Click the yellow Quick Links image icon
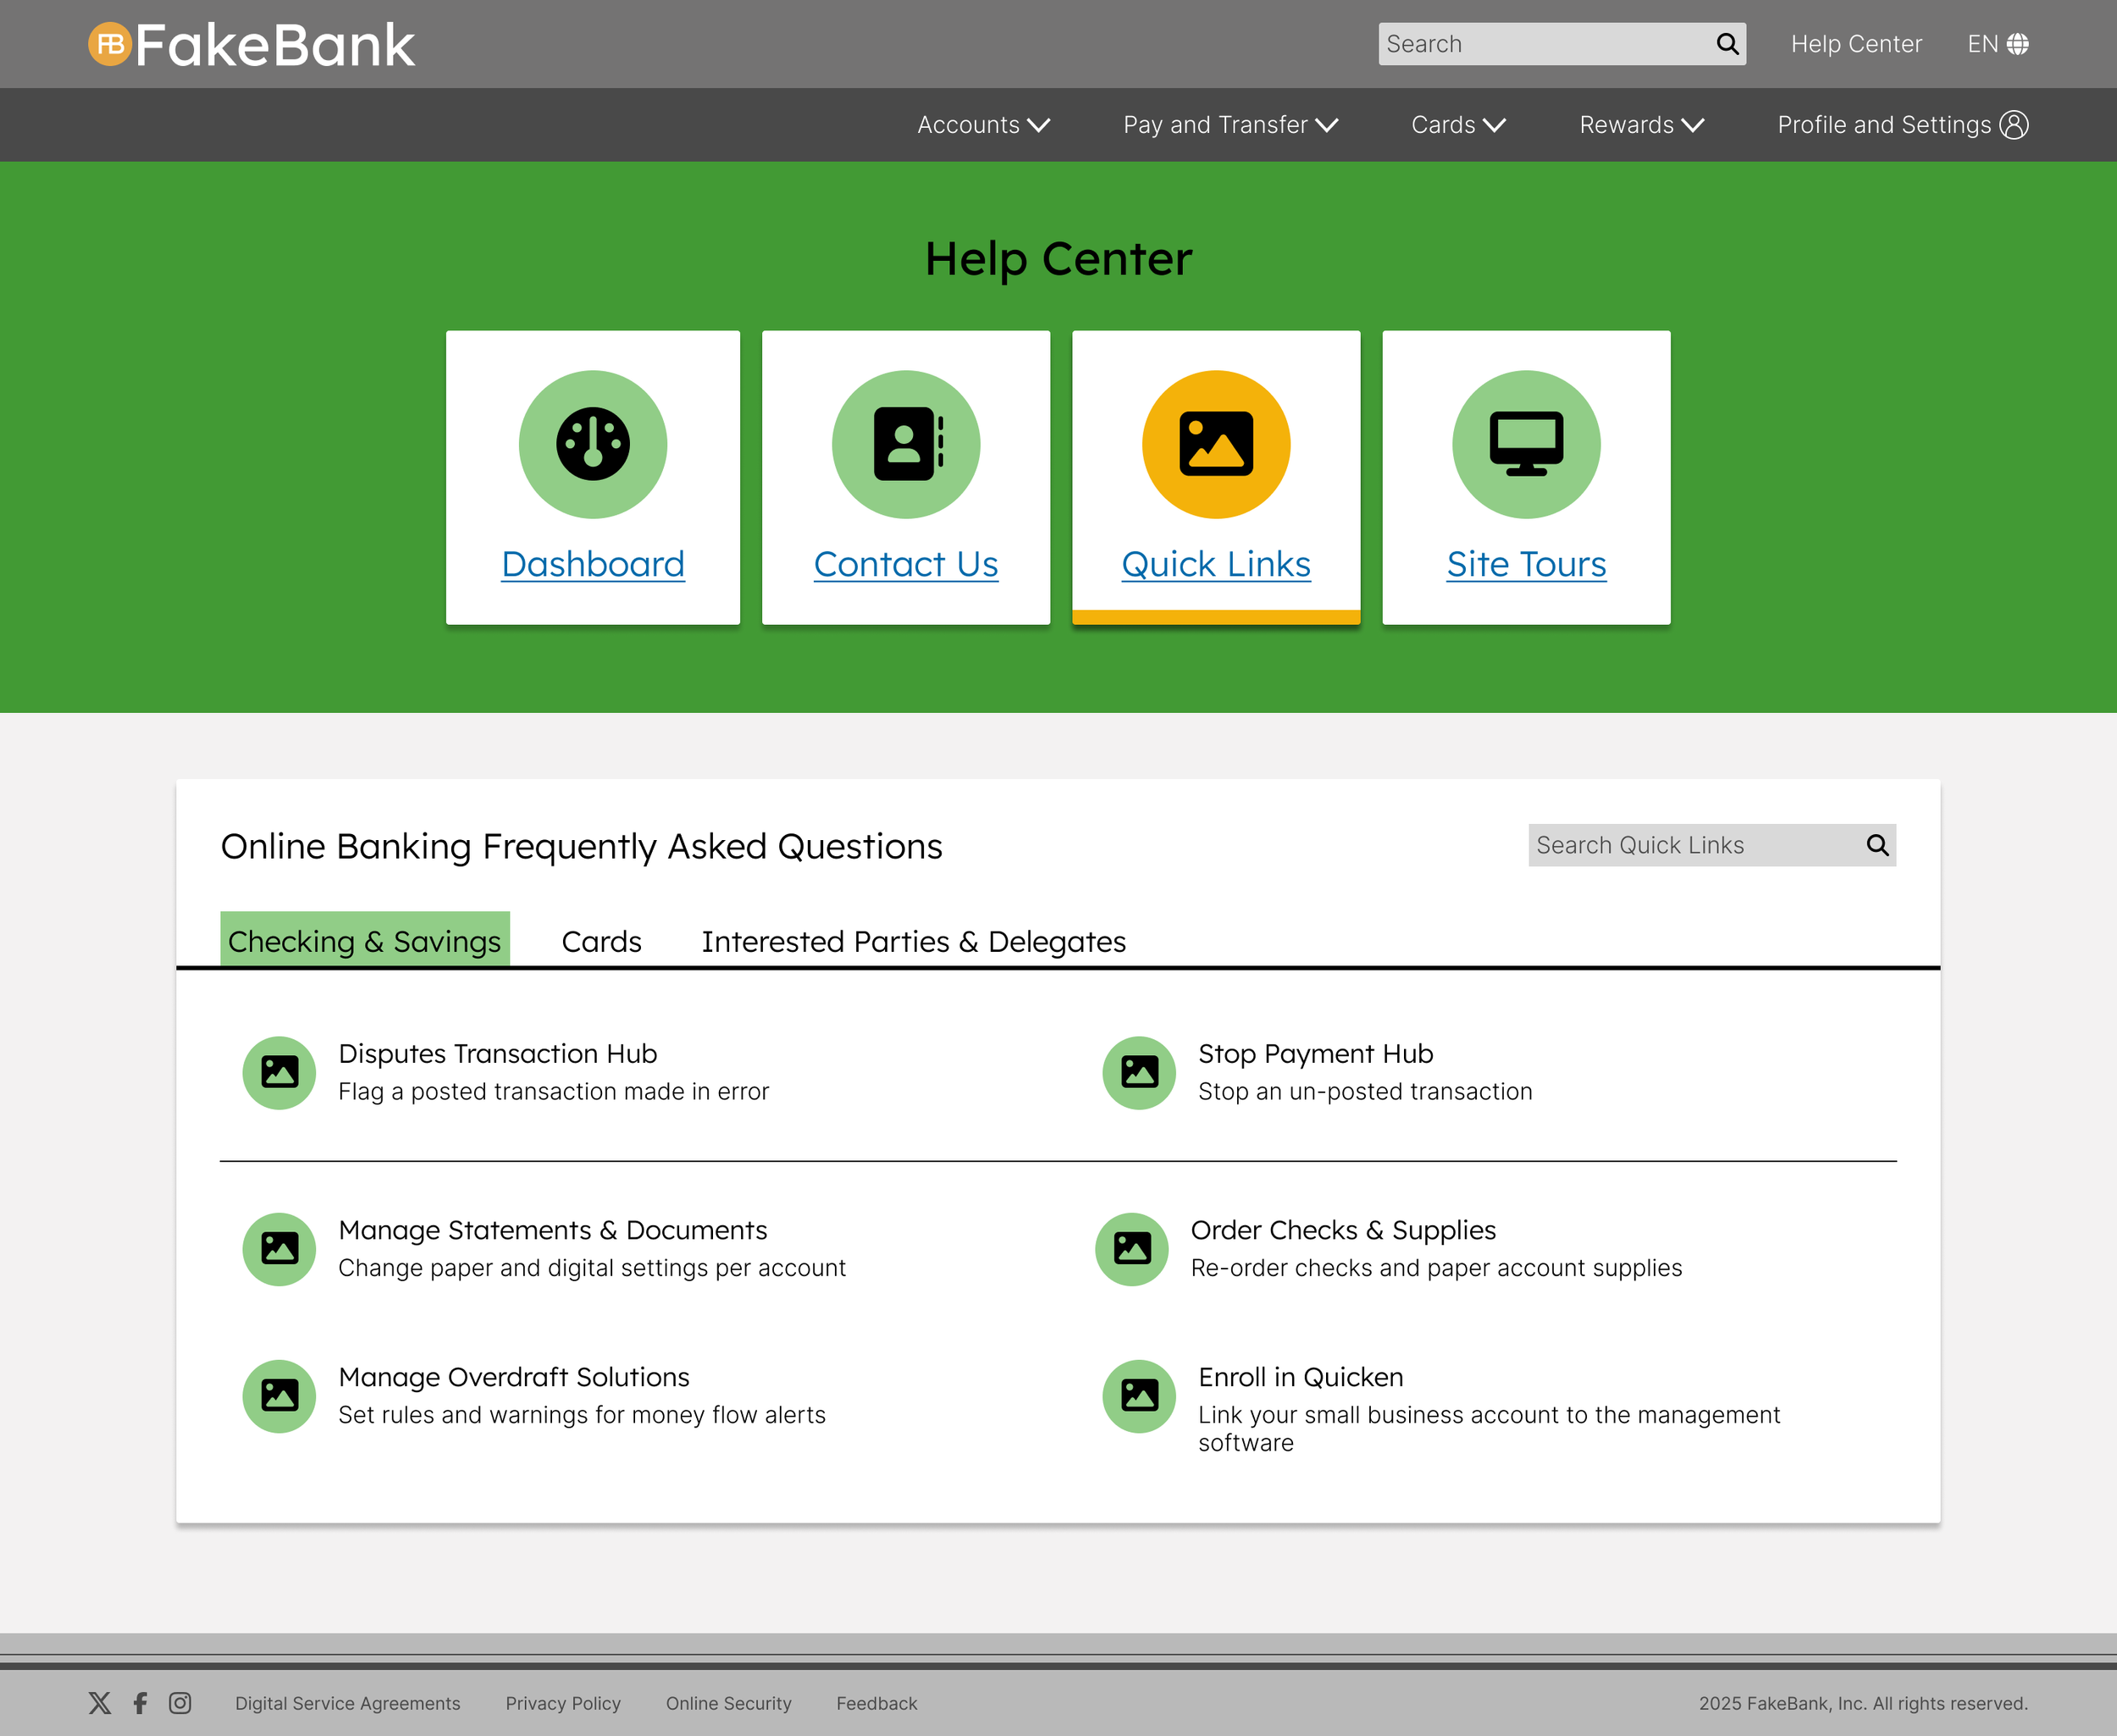2117x1736 pixels. click(1215, 444)
